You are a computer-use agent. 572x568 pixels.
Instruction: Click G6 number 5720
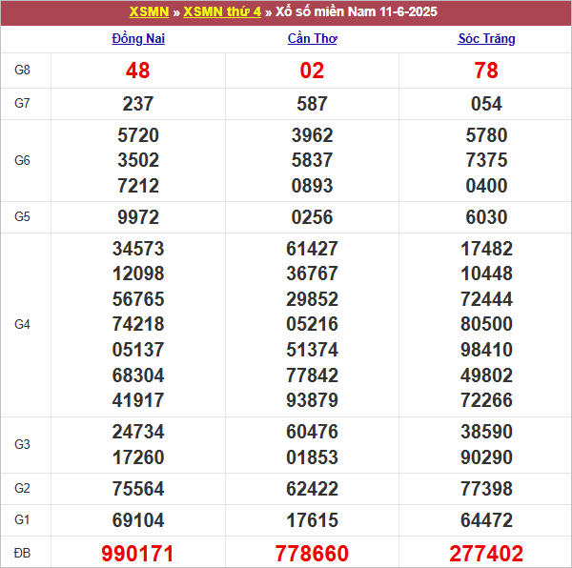pyautogui.click(x=138, y=135)
